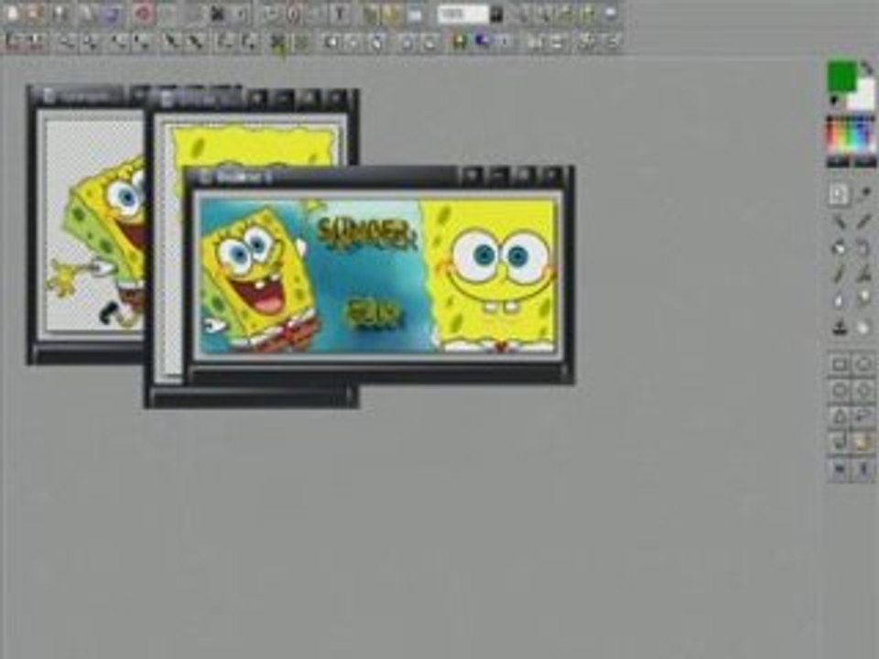Viewport: 879px width, 659px height.
Task: Click the red circle icon in top toolbar
Action: [143, 14]
